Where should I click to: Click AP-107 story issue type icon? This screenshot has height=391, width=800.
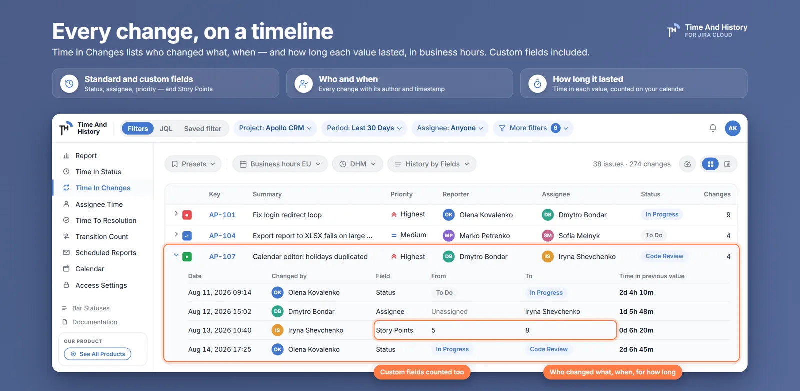coord(187,257)
